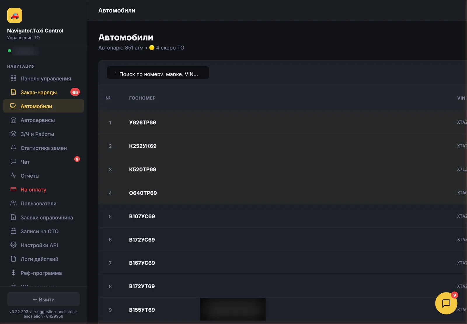
Task: Click the Выйти logout button
Action: pos(43,300)
